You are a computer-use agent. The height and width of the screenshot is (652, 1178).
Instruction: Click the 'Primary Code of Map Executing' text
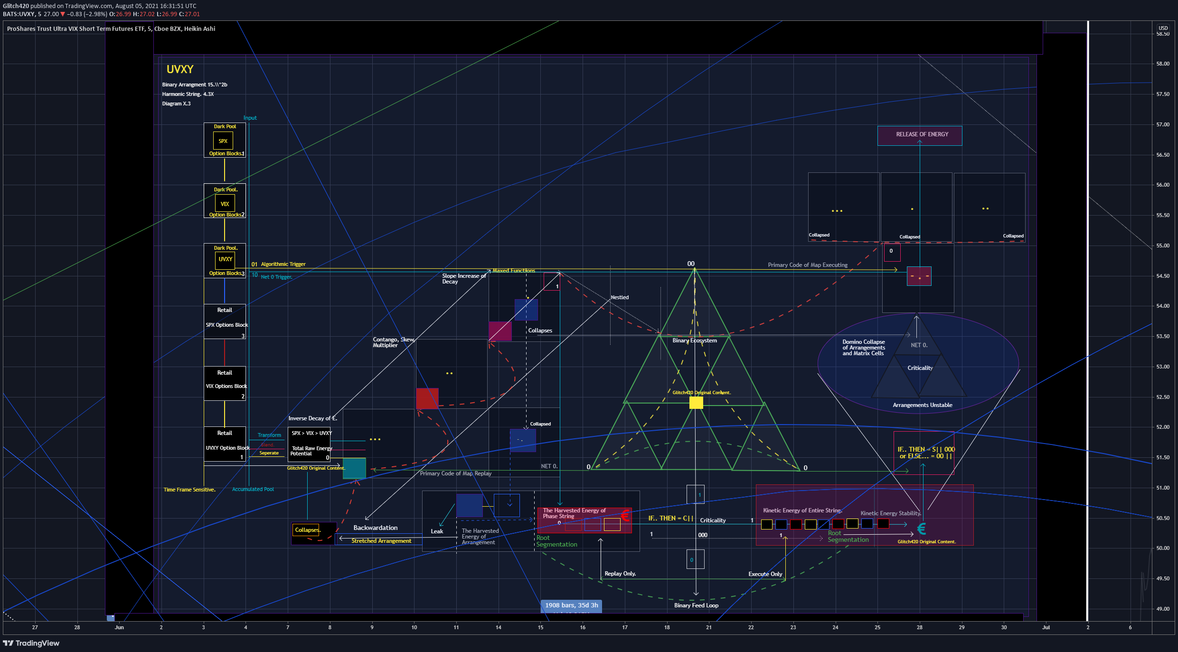pyautogui.click(x=808, y=265)
